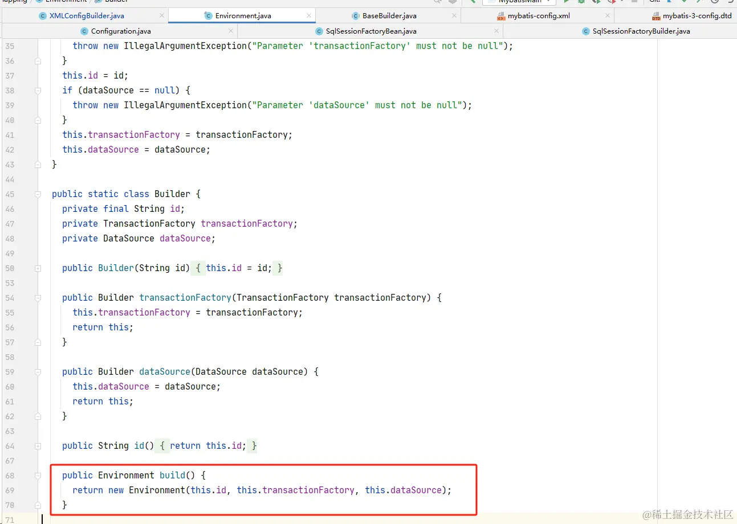Close the Configuration.java tab
The width and height of the screenshot is (737, 524).
[x=231, y=31]
